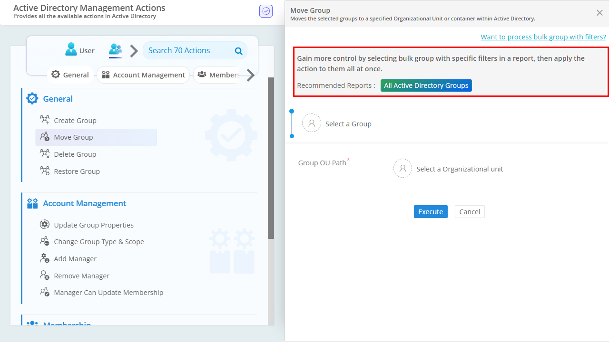The width and height of the screenshot is (609, 342).
Task: Click the checklist icon beside the page title
Action: click(266, 11)
